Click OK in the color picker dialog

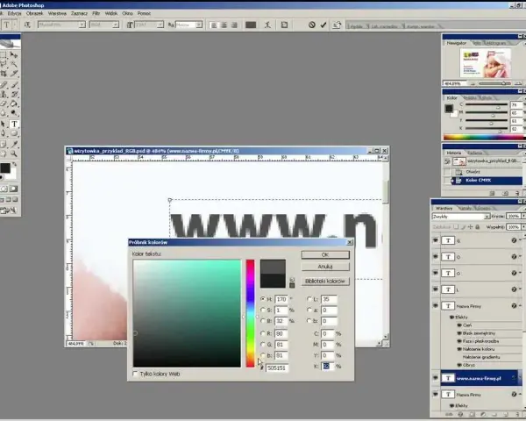[x=325, y=255]
